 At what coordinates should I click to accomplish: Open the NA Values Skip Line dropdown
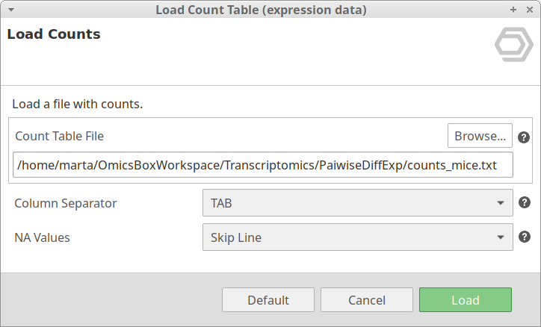point(357,237)
